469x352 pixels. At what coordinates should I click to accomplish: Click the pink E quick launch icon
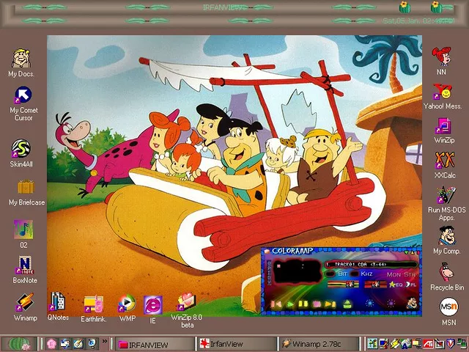[51, 343]
